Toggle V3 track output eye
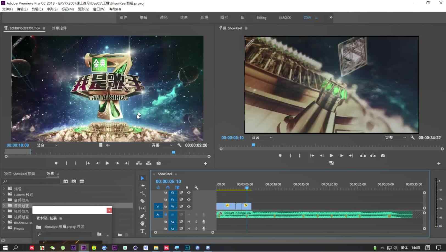The height and width of the screenshot is (252, 446). [189, 192]
